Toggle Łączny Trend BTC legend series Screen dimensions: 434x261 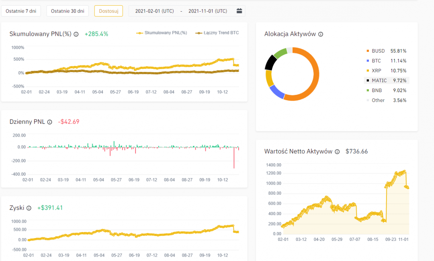coord(217,33)
